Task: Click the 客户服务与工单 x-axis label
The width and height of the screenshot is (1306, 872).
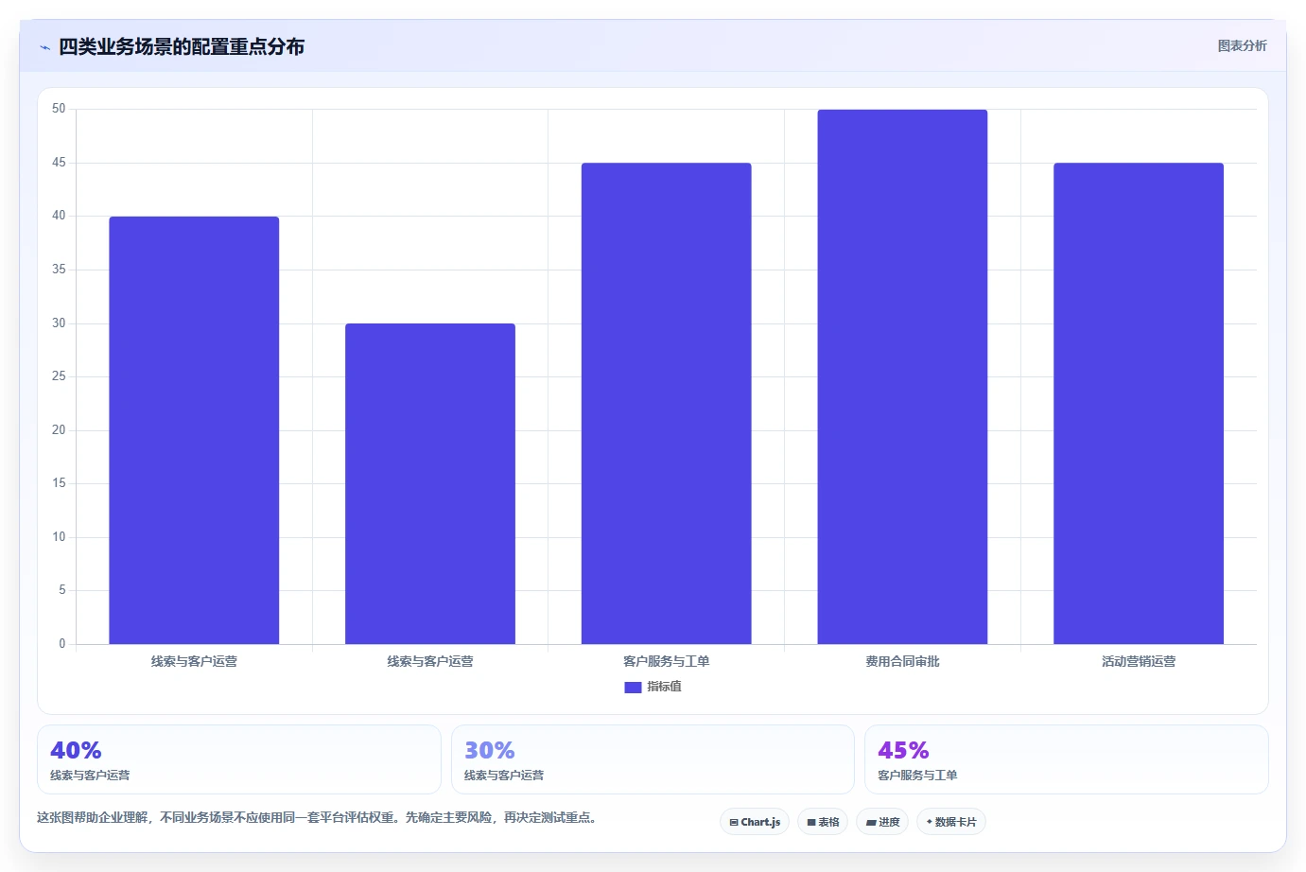Action: (x=667, y=661)
